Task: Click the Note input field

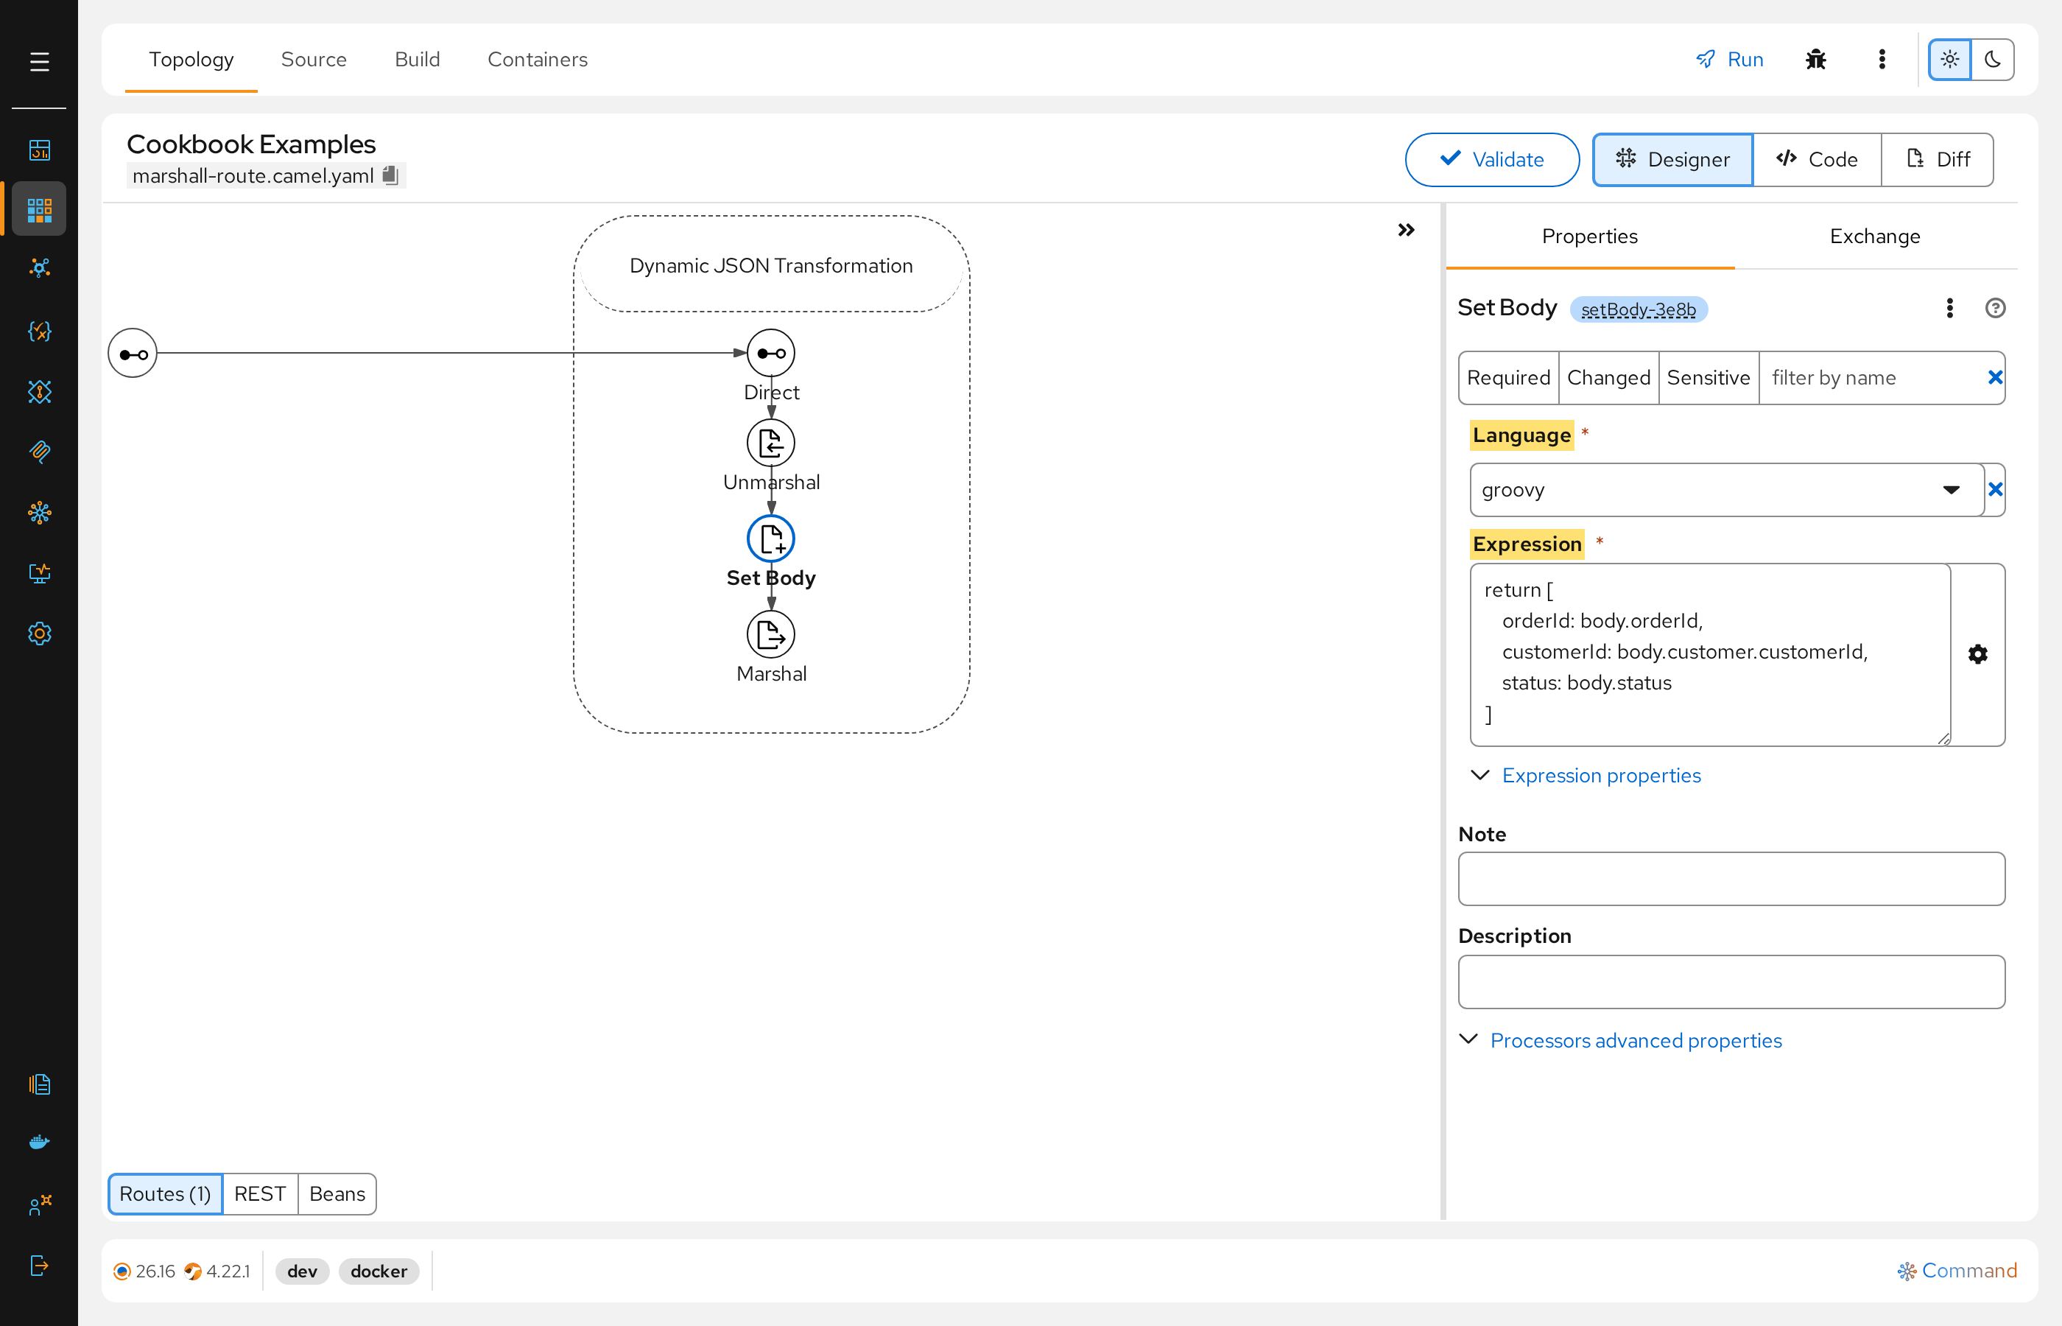Action: pos(1731,879)
